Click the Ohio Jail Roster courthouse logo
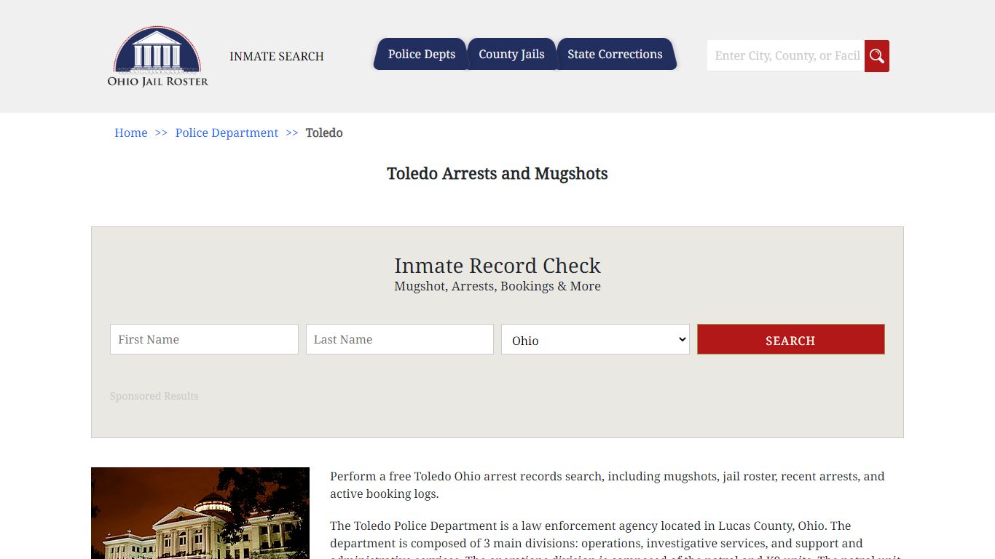 (x=157, y=57)
